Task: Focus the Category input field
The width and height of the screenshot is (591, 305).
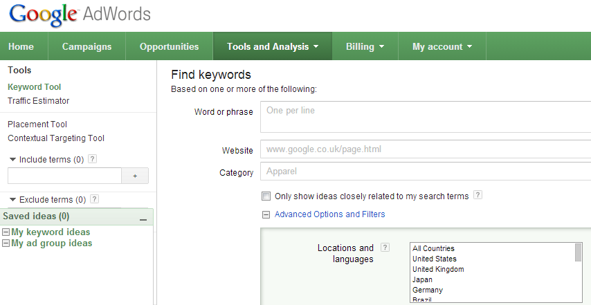Action: pos(426,172)
